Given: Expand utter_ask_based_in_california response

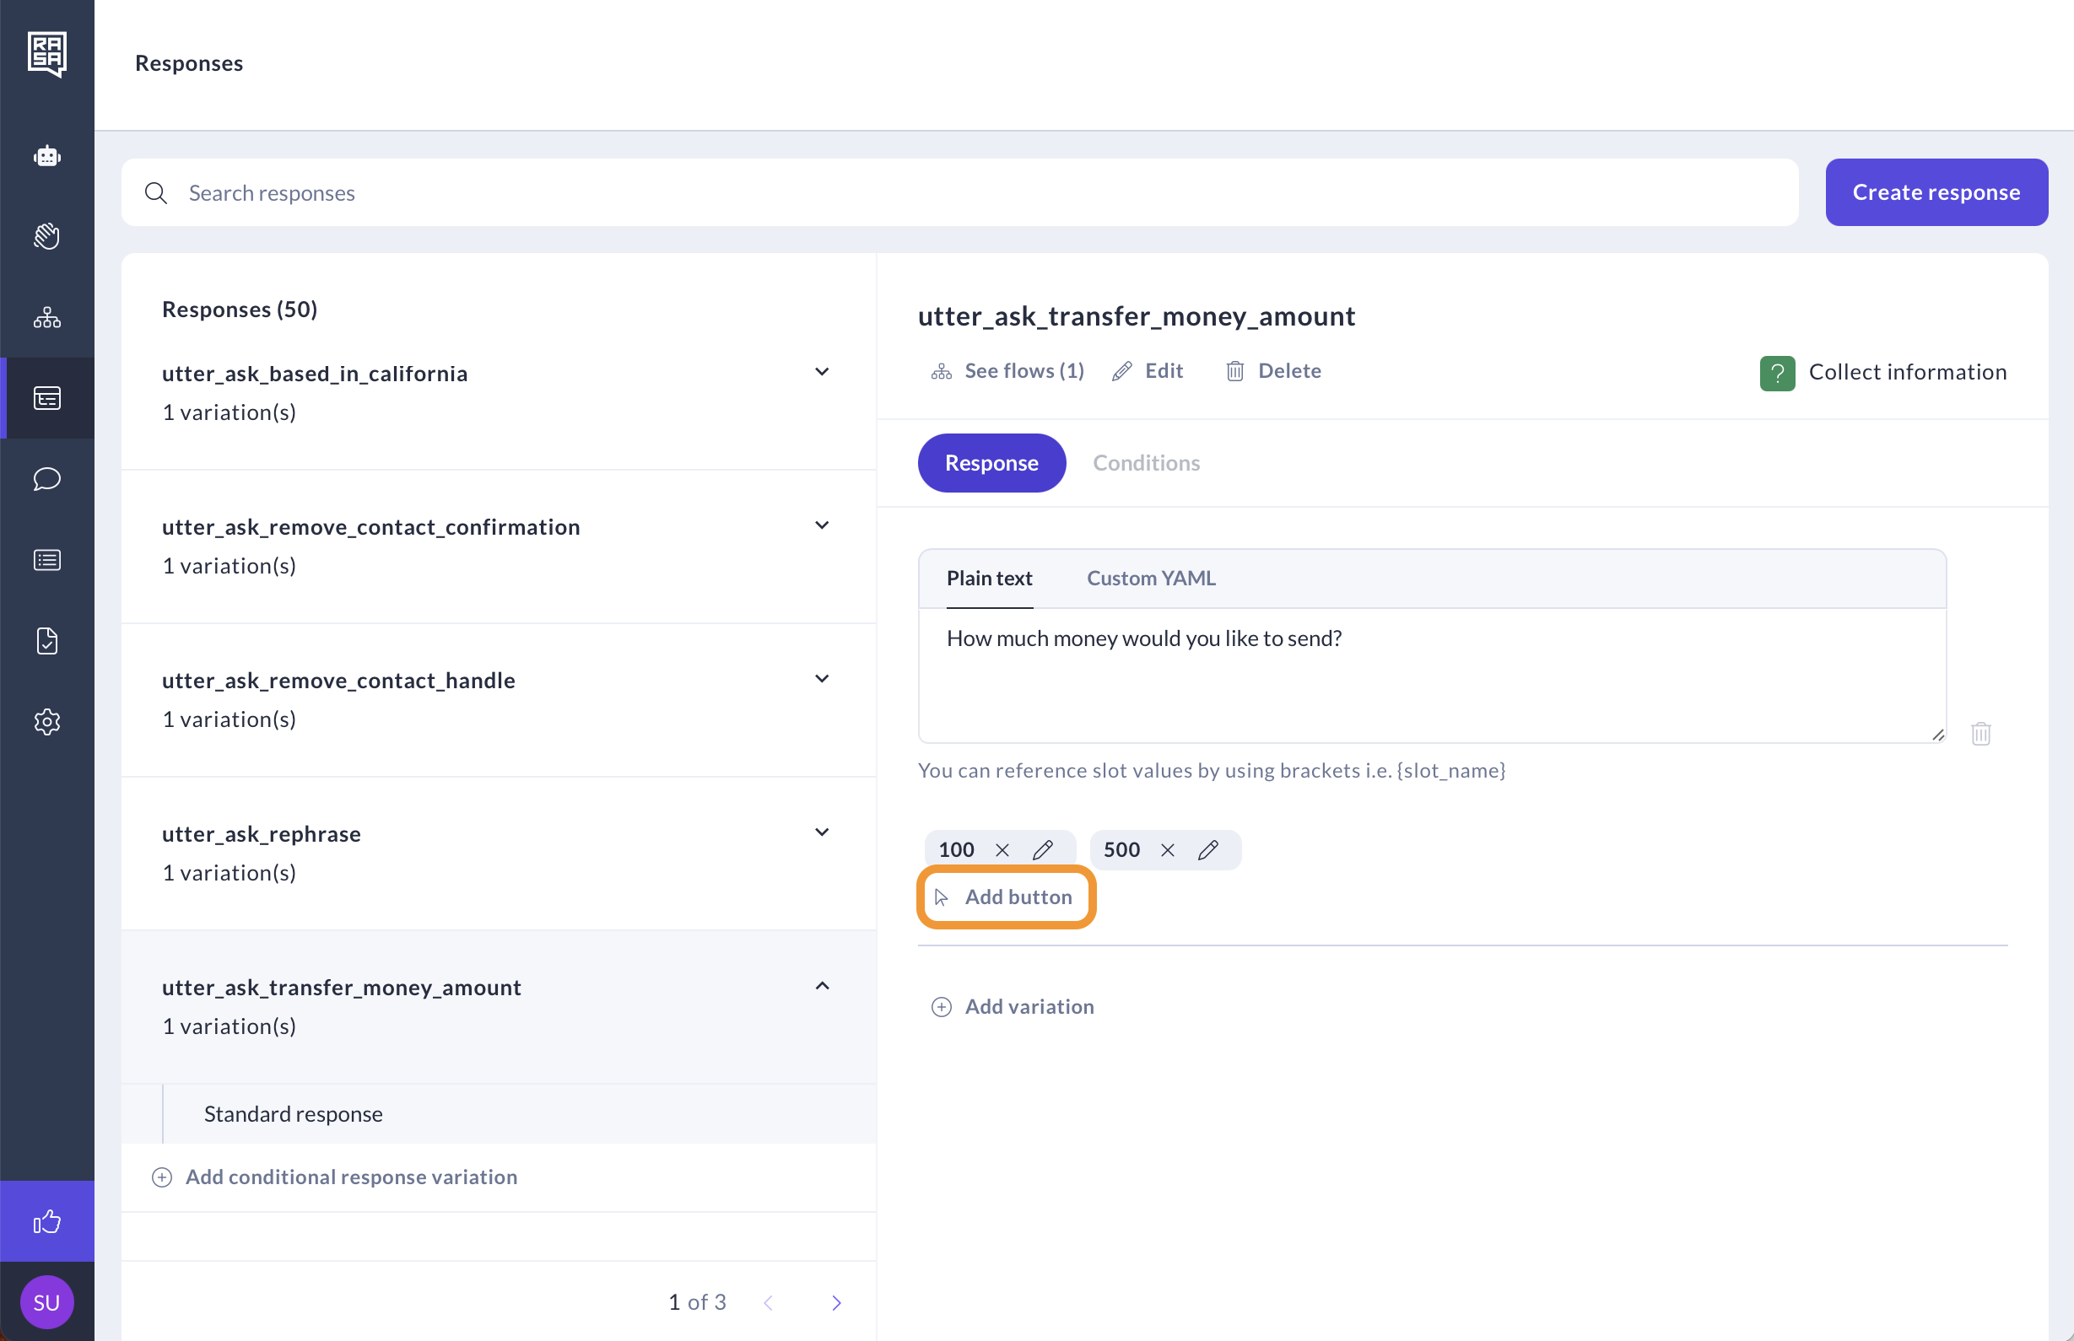Looking at the screenshot, I should click(x=821, y=373).
